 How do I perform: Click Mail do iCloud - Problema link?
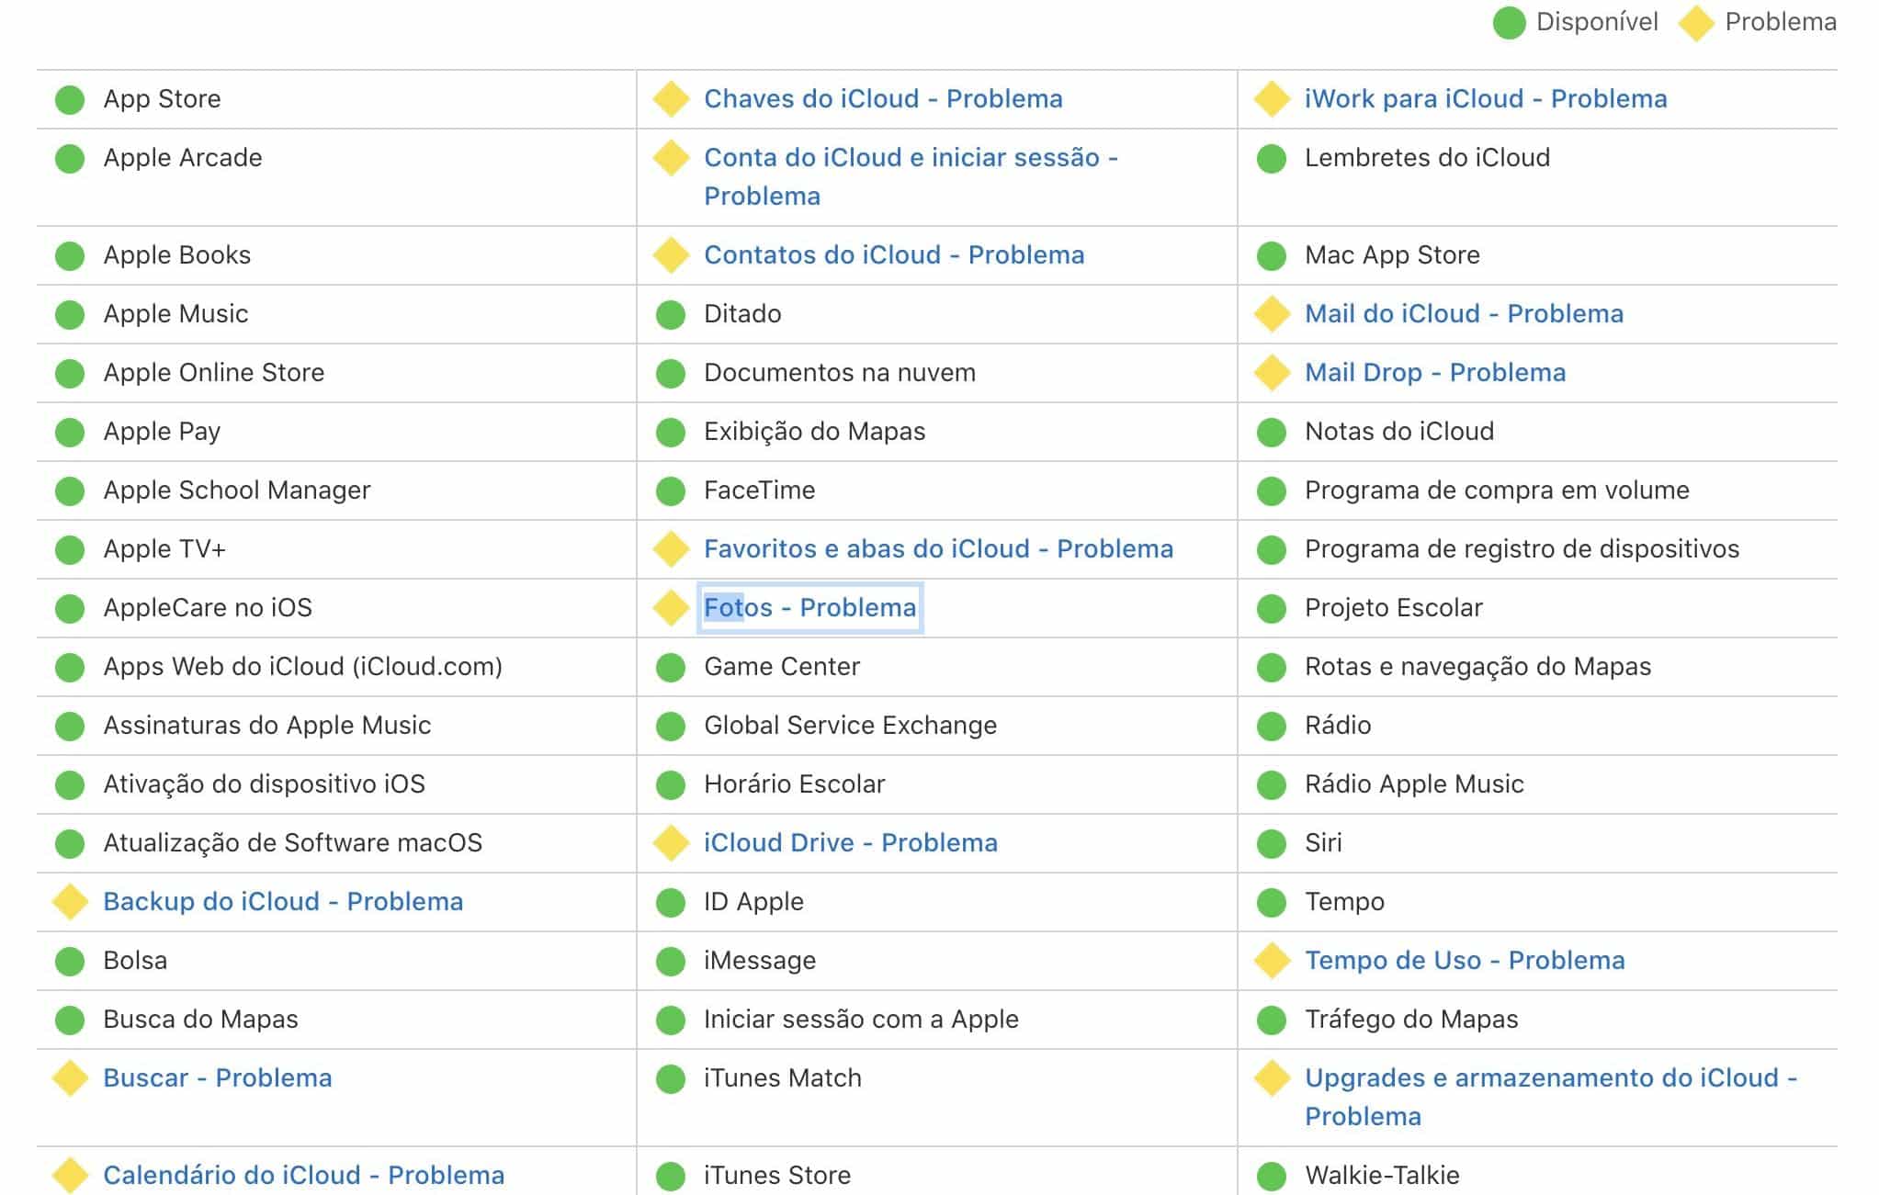click(1464, 314)
